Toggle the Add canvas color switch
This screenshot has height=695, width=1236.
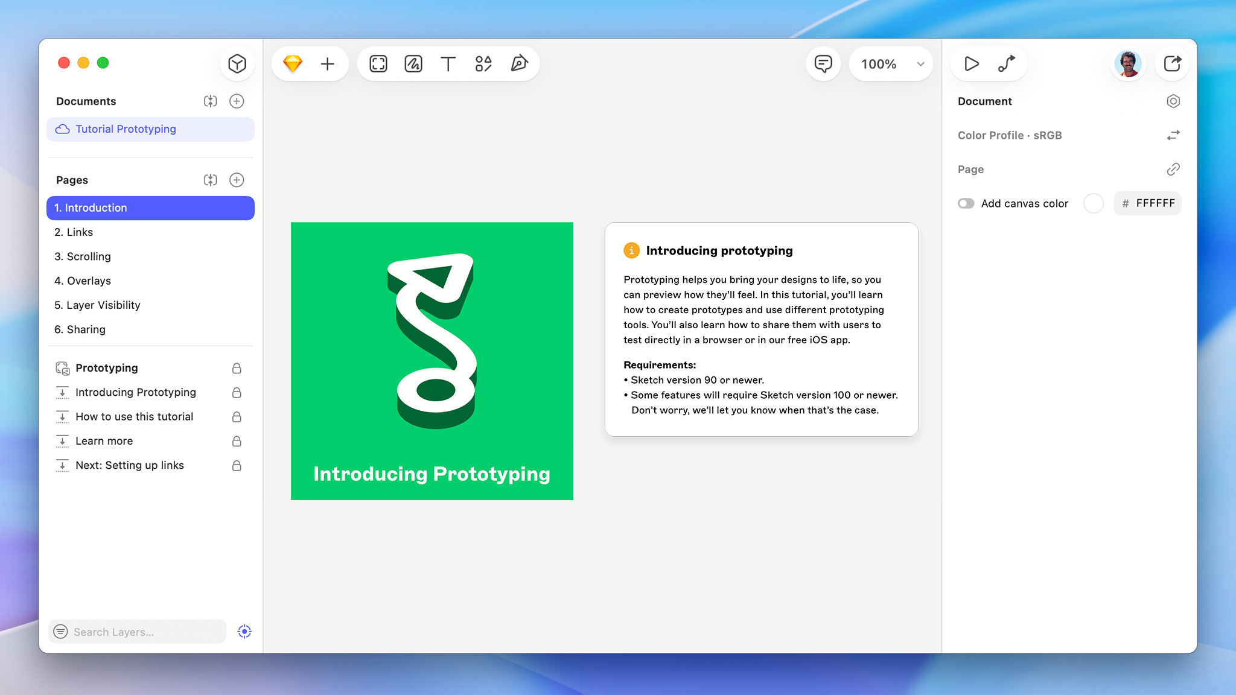click(x=966, y=204)
